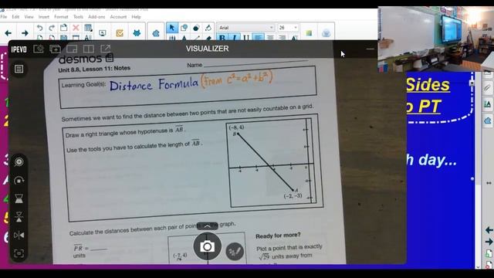The height and width of the screenshot is (278, 494).
Task: Open the Help menu
Action: pyautogui.click(x=136, y=17)
